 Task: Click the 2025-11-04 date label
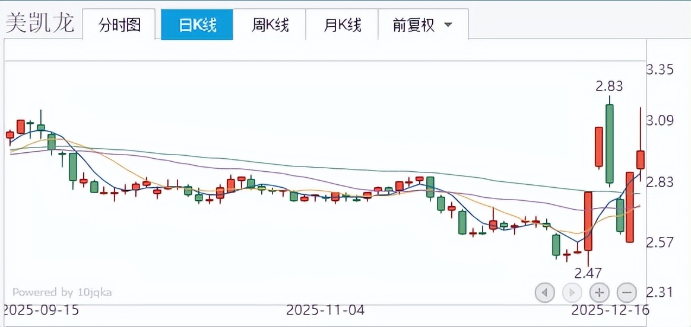click(325, 310)
